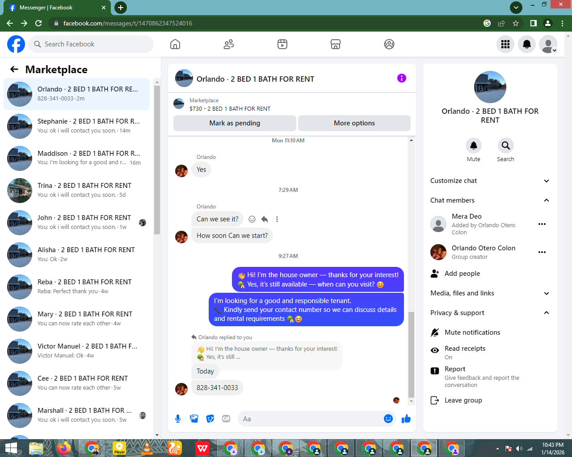Viewport: 572px width, 457px height.
Task: Click Leave group
Action: pyautogui.click(x=490, y=400)
